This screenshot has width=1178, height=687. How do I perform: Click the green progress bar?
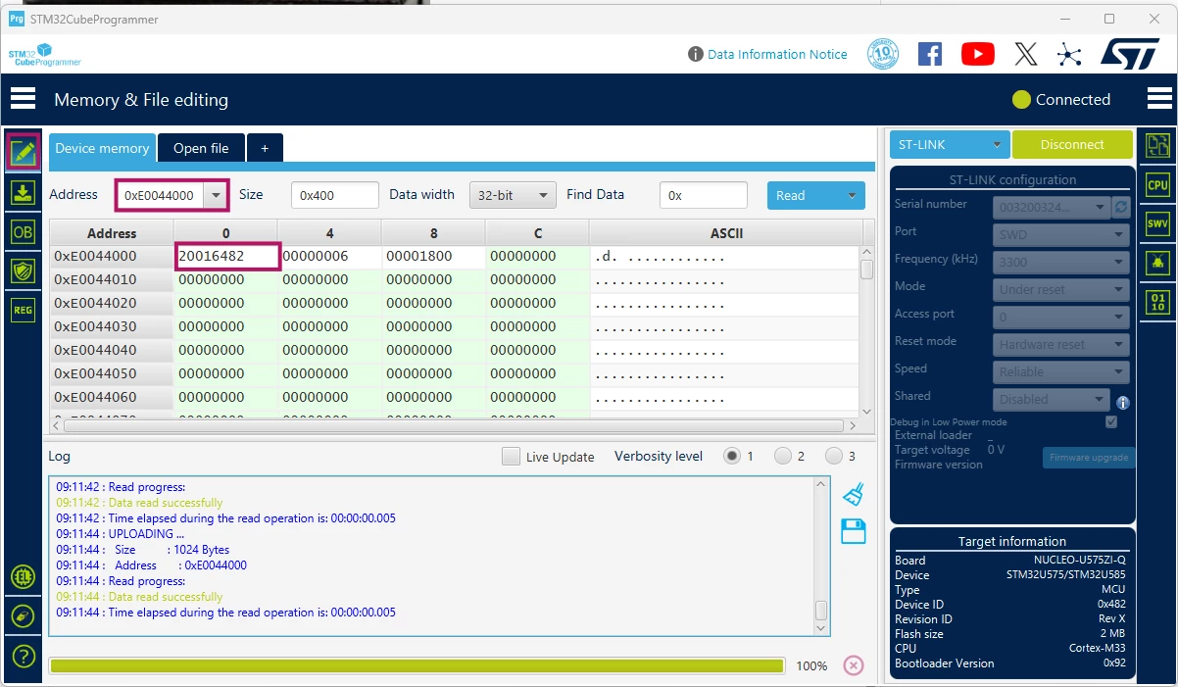(x=417, y=665)
